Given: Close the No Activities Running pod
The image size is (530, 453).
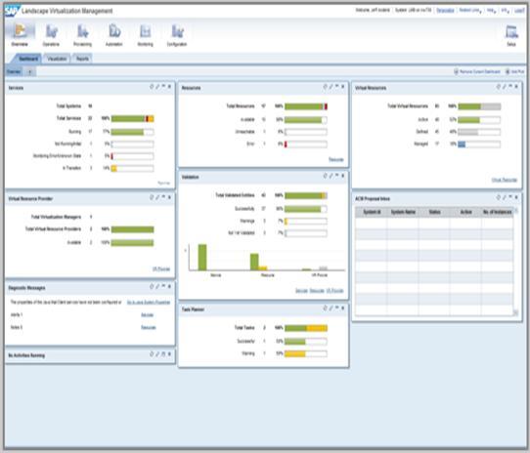Looking at the screenshot, I should pyautogui.click(x=169, y=354).
